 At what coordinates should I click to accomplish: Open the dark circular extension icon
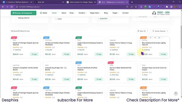(x=154, y=7)
